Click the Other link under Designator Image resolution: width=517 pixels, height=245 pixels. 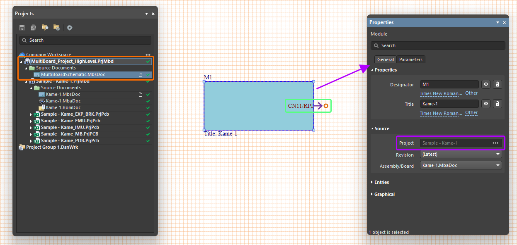click(x=471, y=93)
